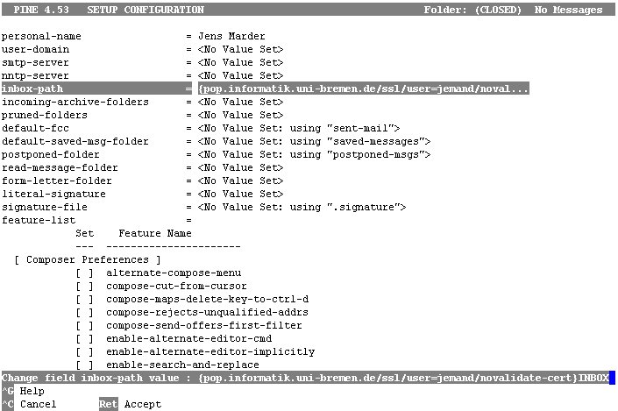Toggle enable-alternate-editor-implicitly checkbox
Viewport: 618px width, 411px height.
click(x=85, y=351)
